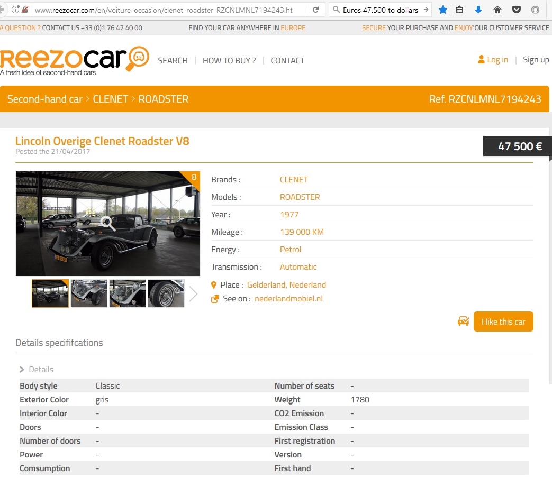Click the external link icon beside See on
The width and height of the screenshot is (552, 478).
[215, 299]
